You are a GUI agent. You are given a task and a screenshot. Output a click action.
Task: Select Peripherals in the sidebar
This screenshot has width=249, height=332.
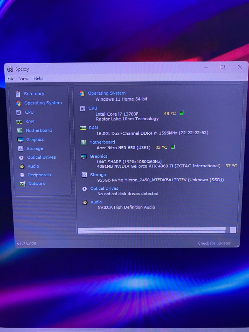(39, 175)
